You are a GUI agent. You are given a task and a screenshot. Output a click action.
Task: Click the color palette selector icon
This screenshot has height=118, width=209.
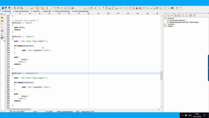[137, 8]
